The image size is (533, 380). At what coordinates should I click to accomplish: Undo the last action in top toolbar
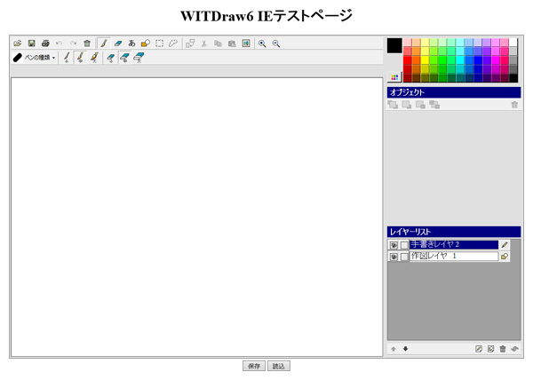(60, 44)
